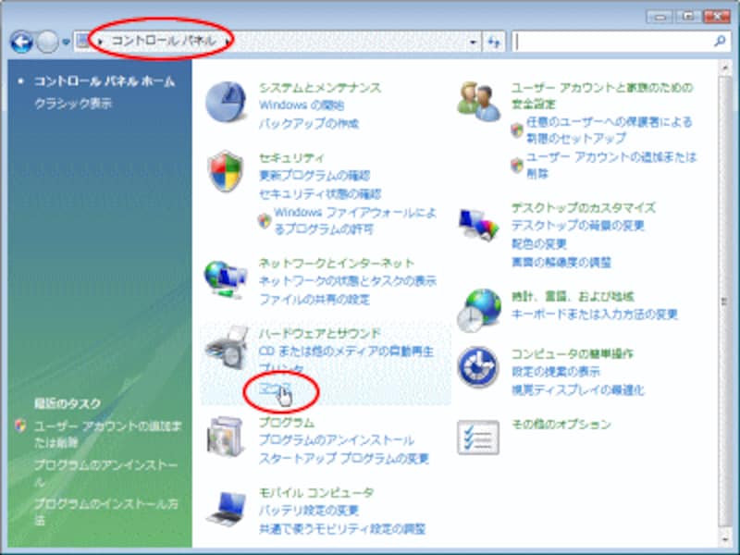
Task: Click the Windows の開始 link
Action: [x=302, y=105]
